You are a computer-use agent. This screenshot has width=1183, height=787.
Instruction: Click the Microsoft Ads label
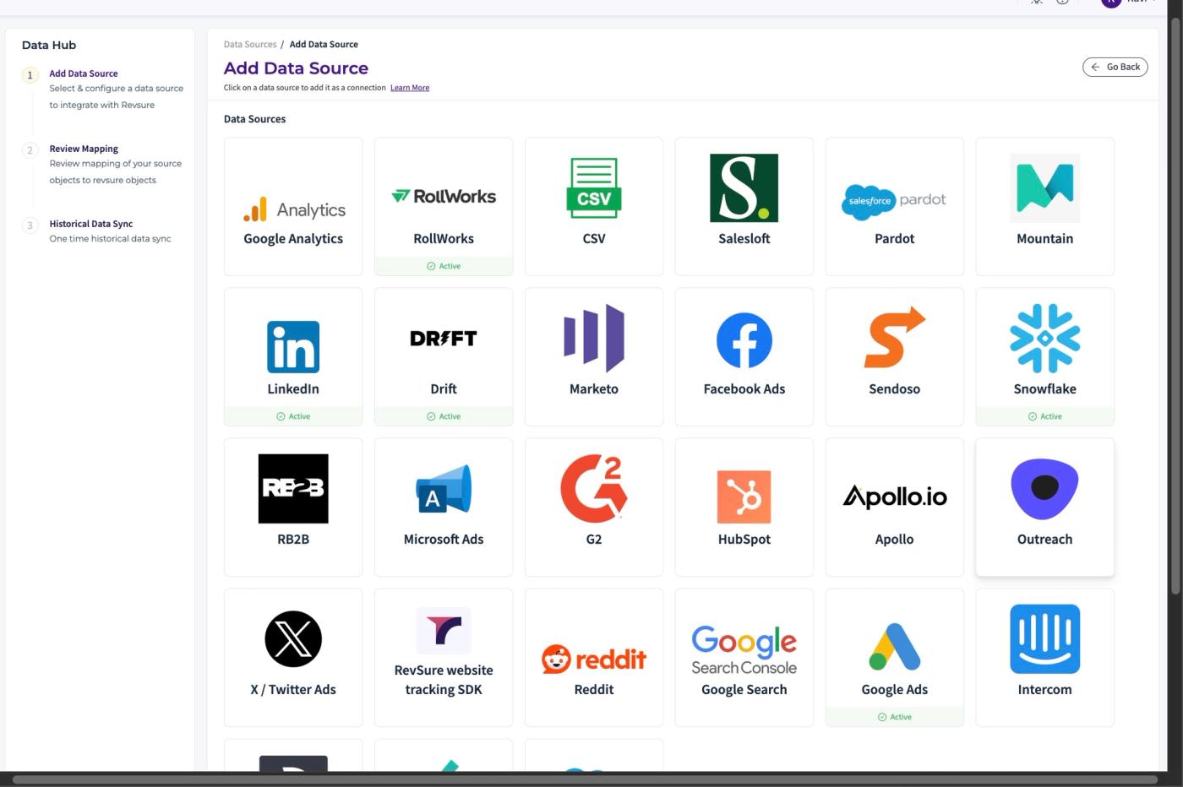click(444, 540)
